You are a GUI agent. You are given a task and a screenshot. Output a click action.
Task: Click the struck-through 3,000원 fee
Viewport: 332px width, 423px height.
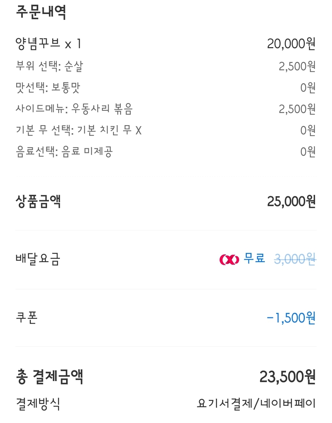pyautogui.click(x=295, y=259)
